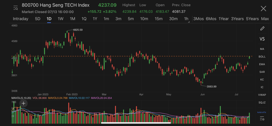The image size is (272, 126).
Task: Click the Prev. Close value 4081.37
Action: tap(179, 12)
